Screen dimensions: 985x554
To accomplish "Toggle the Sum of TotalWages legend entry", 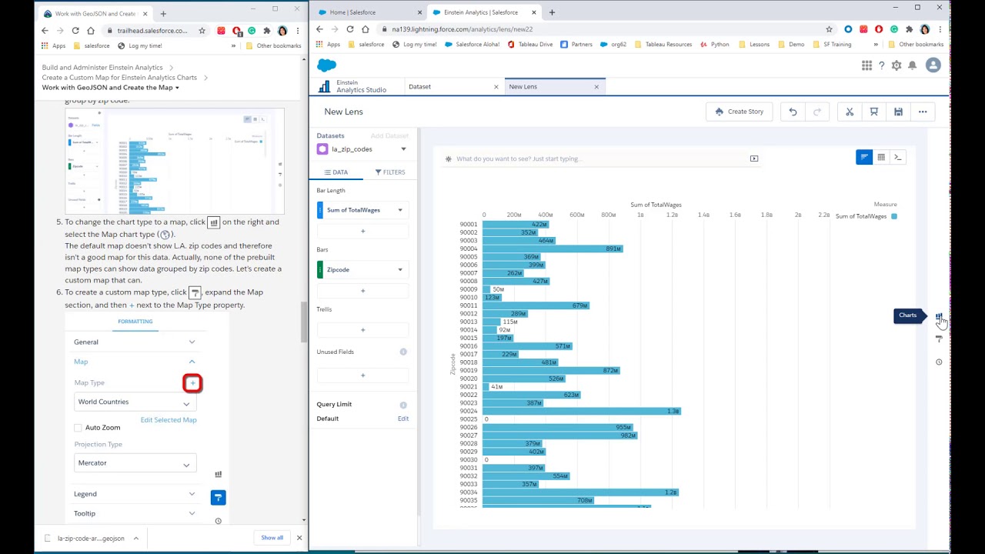I will coord(866,216).
